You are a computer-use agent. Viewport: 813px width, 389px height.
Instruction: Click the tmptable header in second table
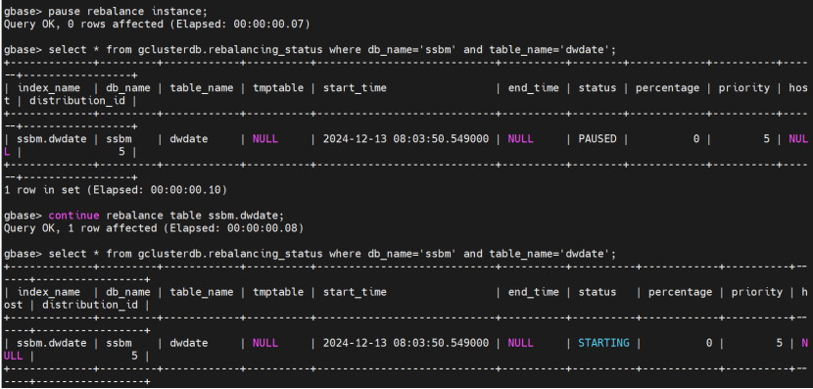click(278, 292)
